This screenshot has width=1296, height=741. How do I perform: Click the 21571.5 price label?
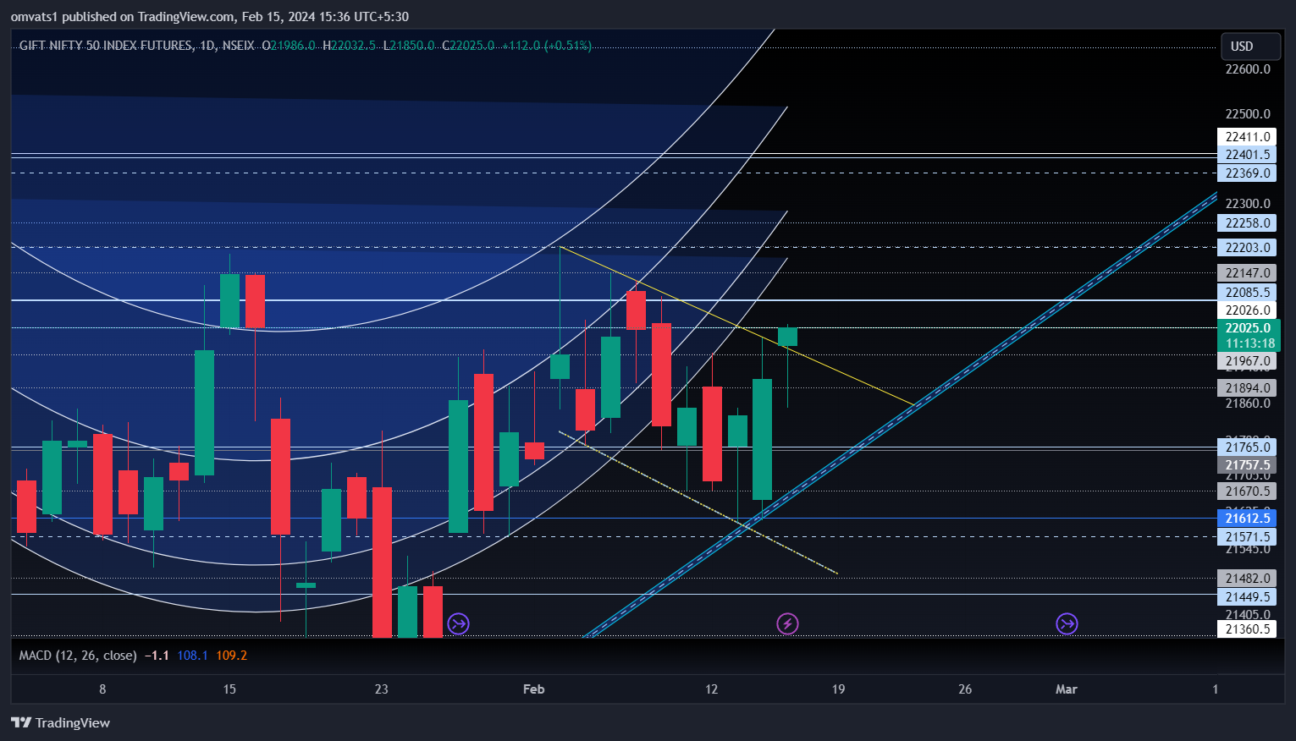1247,537
